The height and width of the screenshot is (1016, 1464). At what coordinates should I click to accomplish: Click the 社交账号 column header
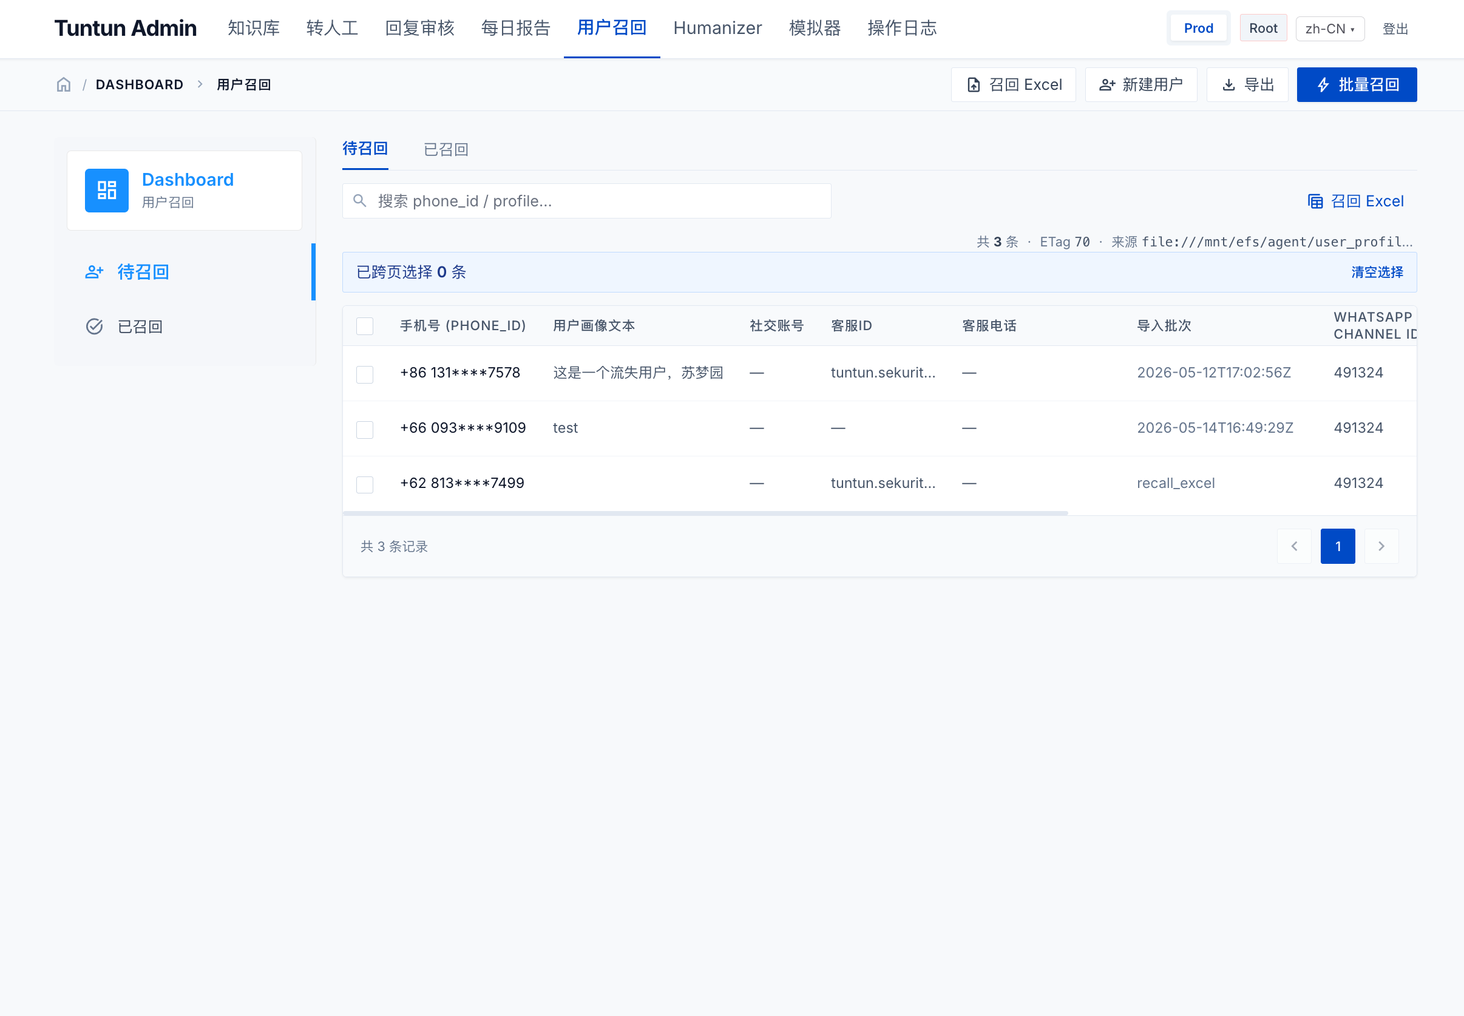coord(776,326)
